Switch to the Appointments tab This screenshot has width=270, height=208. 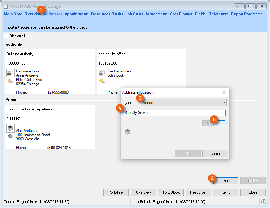click(77, 14)
